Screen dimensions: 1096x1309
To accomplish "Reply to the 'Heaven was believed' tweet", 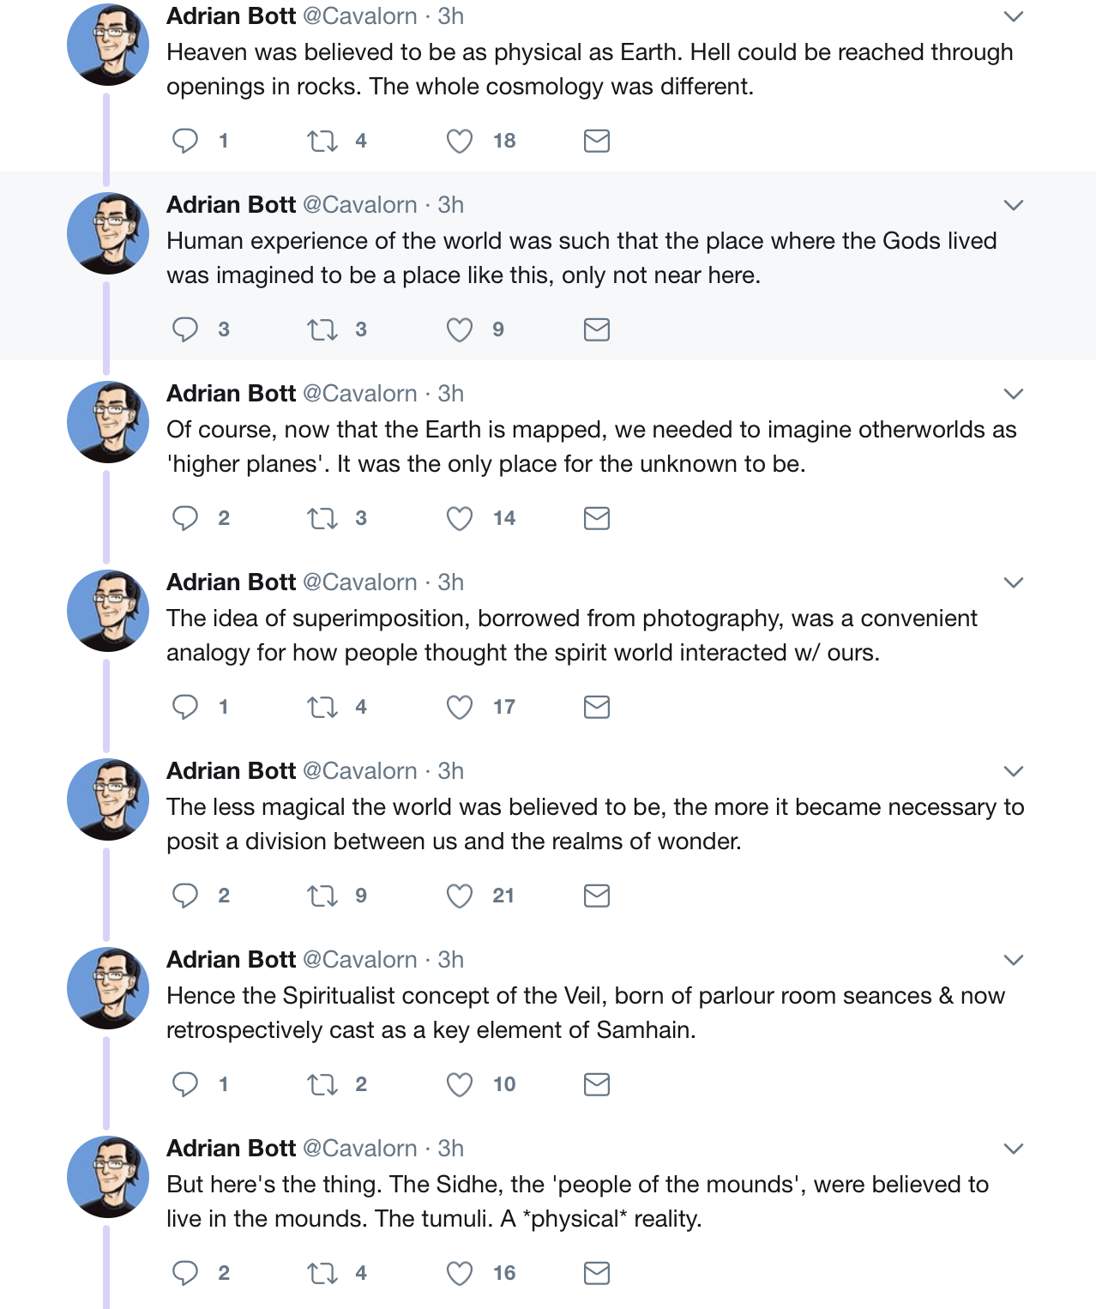I will coord(185,141).
